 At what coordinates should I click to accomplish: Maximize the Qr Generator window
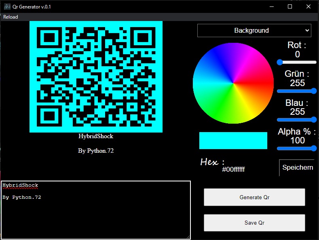290,6
